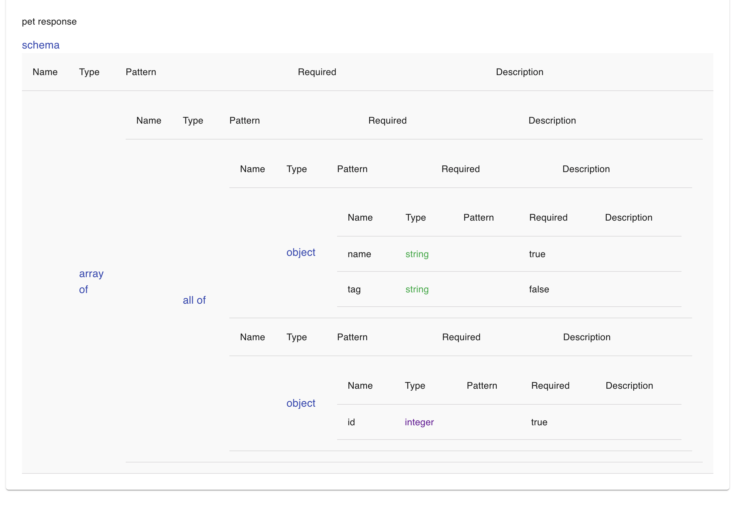Click 'true' required value for id

[x=539, y=422]
